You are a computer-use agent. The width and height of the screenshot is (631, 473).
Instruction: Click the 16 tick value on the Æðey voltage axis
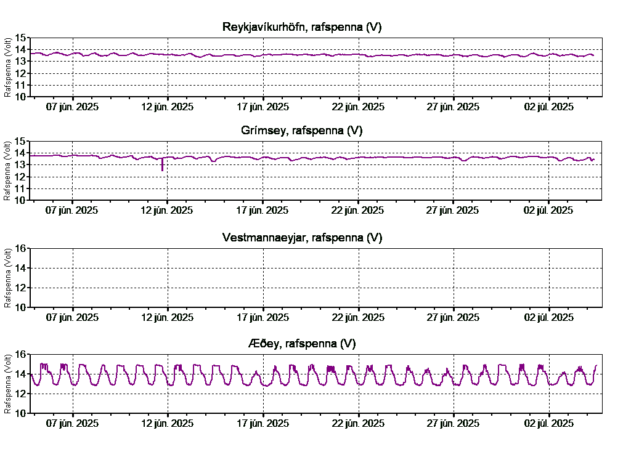[x=20, y=354]
